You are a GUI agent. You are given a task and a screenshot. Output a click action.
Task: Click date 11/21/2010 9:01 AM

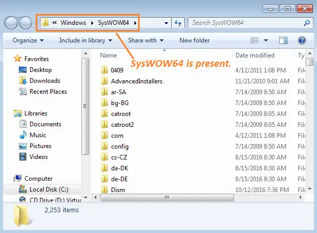coord(262,81)
